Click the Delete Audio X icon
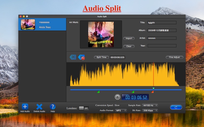Screen dimensions: 204x127 [x=39, y=107]
